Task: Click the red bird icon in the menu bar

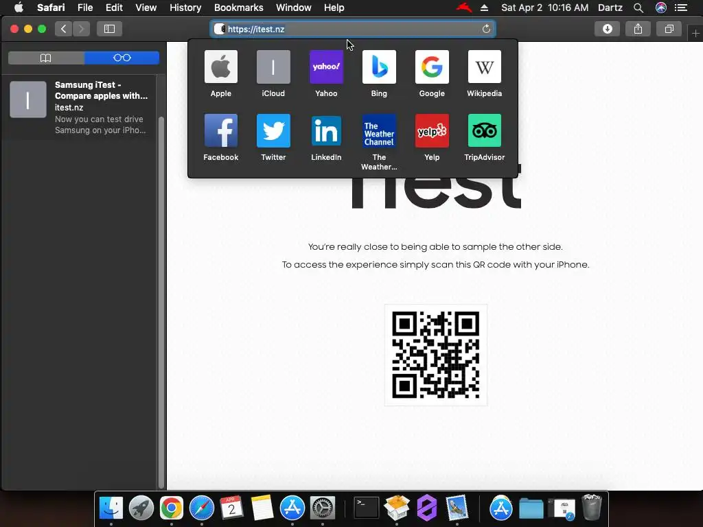Action: tap(464, 7)
